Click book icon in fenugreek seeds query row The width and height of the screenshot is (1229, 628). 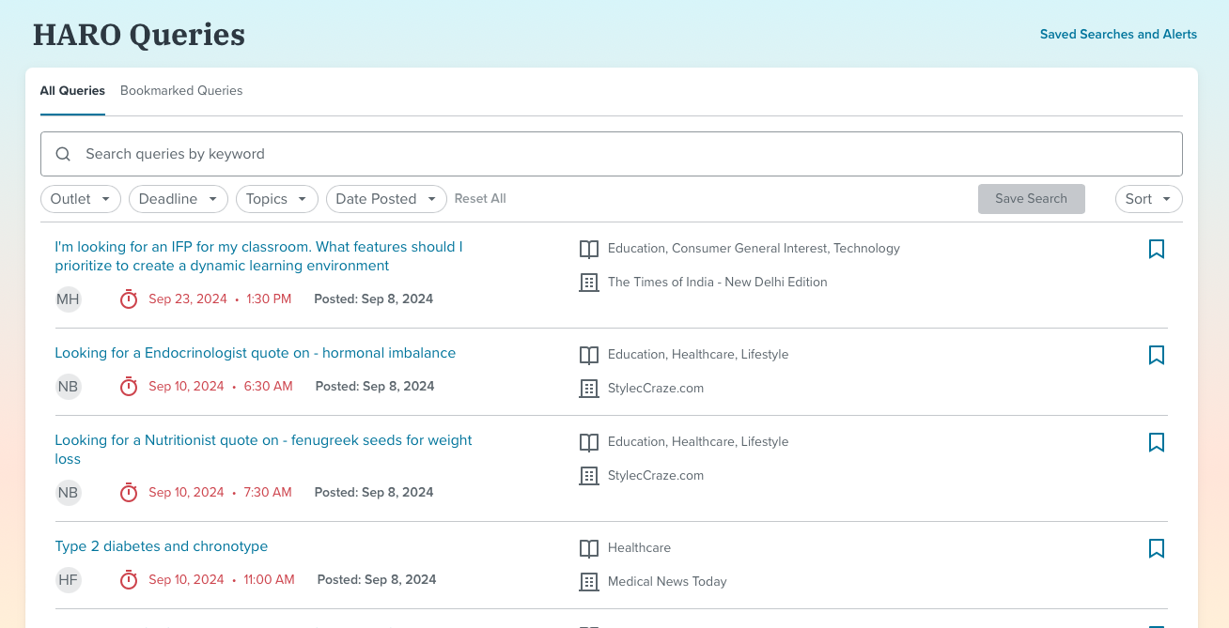click(x=589, y=442)
